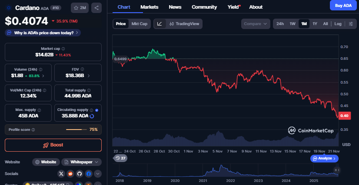The height and width of the screenshot is (185, 359).
Task: Set chart range to 1W
Action: coord(293,24)
